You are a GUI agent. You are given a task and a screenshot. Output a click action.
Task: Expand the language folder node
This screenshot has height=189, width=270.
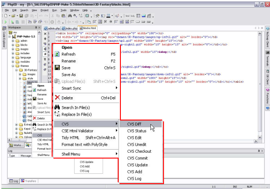pos(13,57)
